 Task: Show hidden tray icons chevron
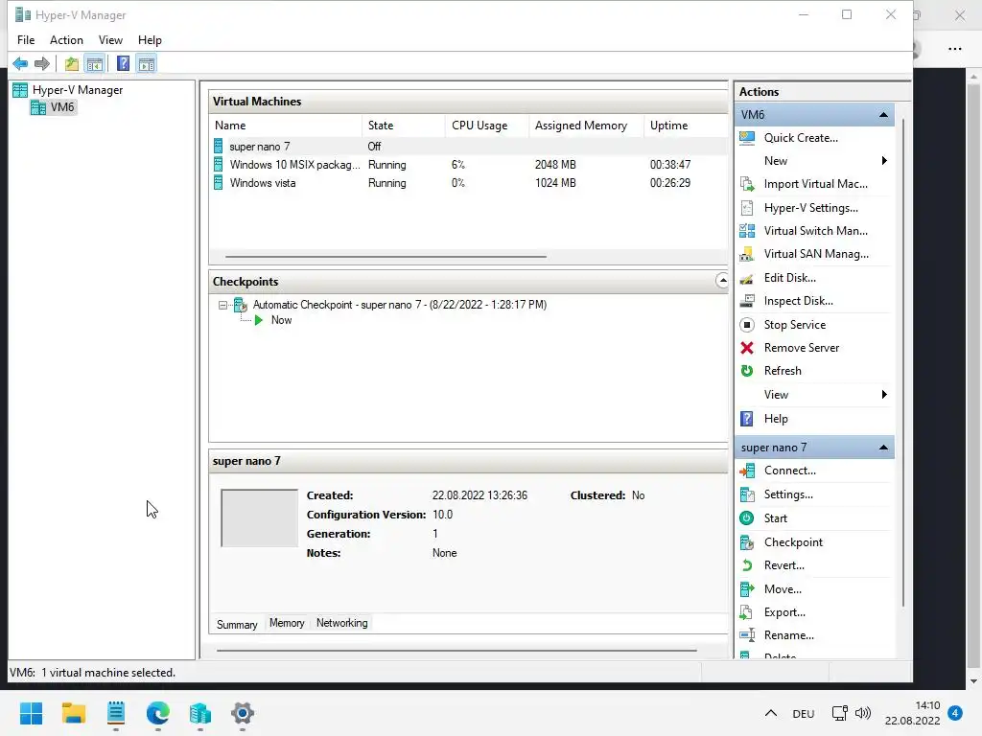click(771, 713)
